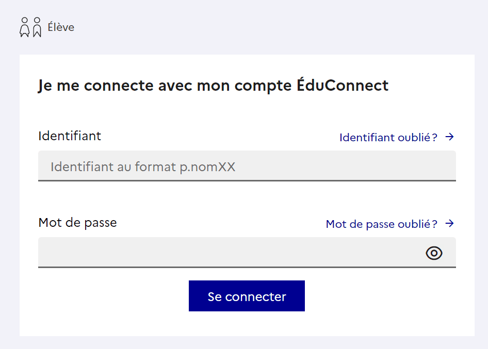Click the right-arrow after the forgotten password link
Screen dimensions: 488x349
pos(450,223)
